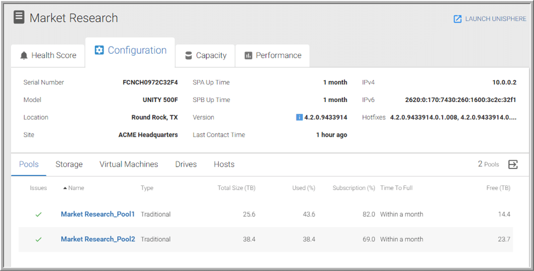Click the truncated Hotfixes value text

(453, 117)
